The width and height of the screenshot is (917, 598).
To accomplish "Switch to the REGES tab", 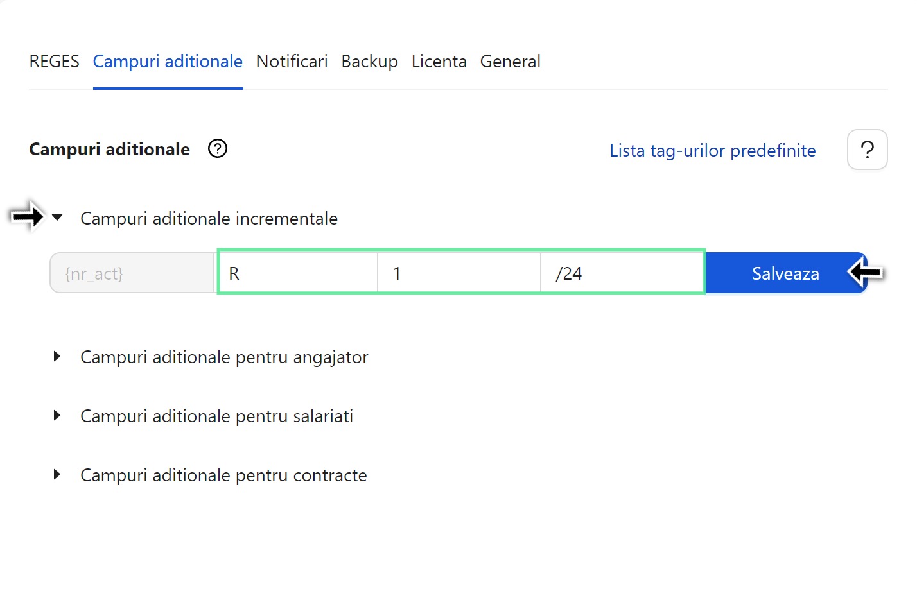I will point(54,61).
